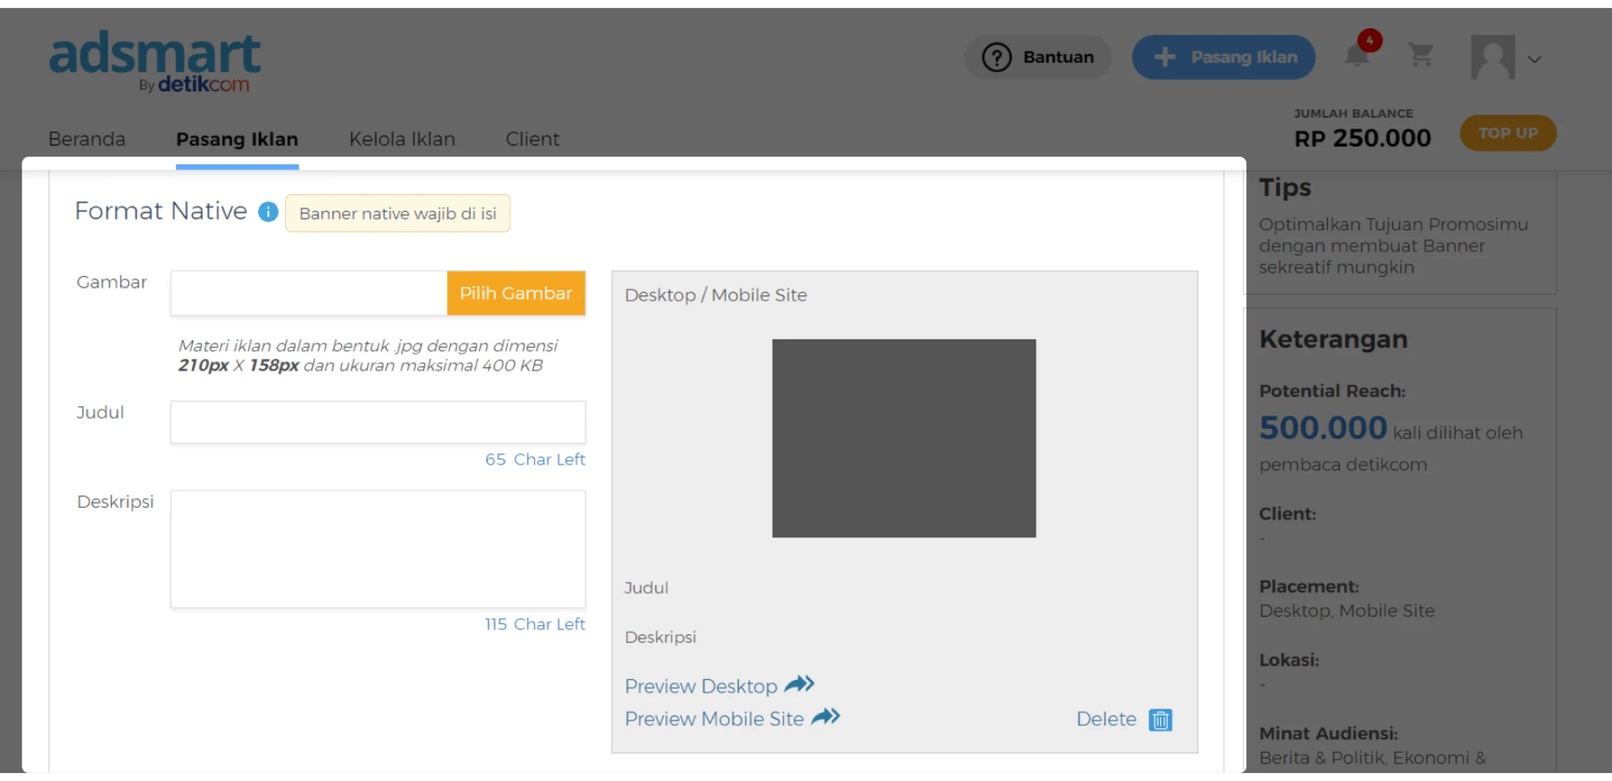Click the TOP UP button

coord(1508,133)
